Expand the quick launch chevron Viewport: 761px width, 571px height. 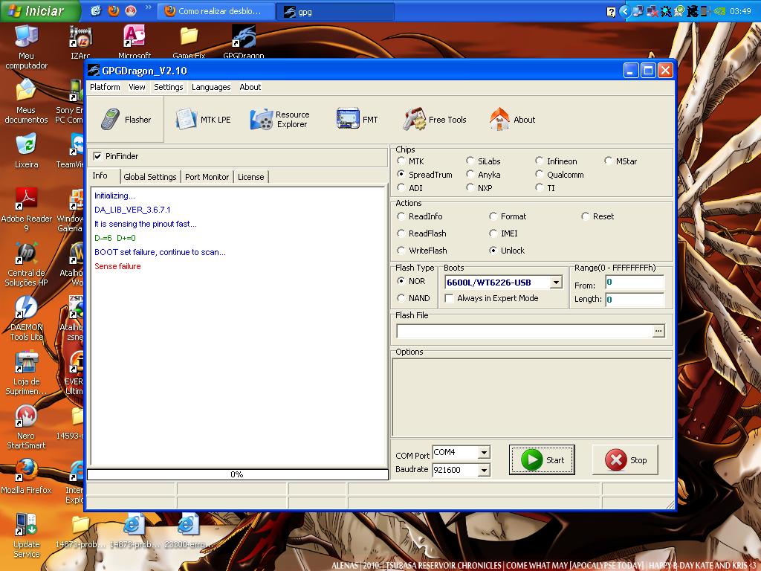click(149, 7)
